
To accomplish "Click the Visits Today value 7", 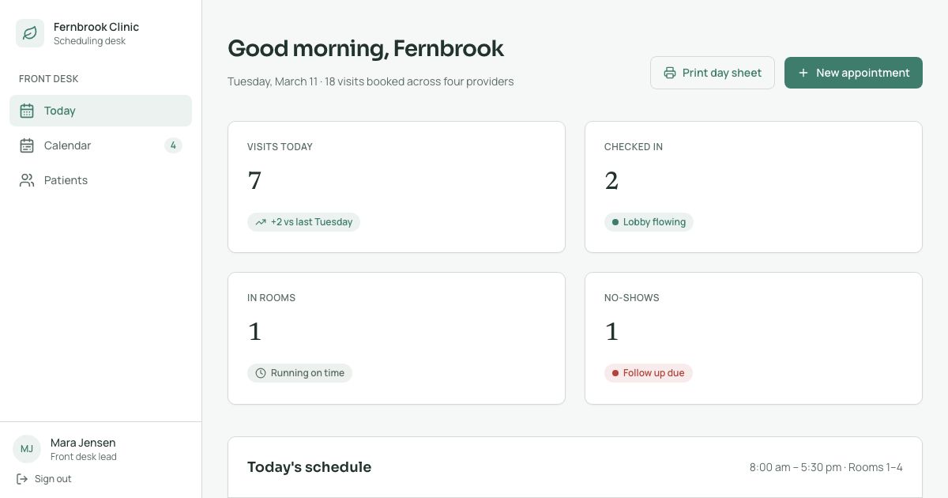I will point(254,181).
